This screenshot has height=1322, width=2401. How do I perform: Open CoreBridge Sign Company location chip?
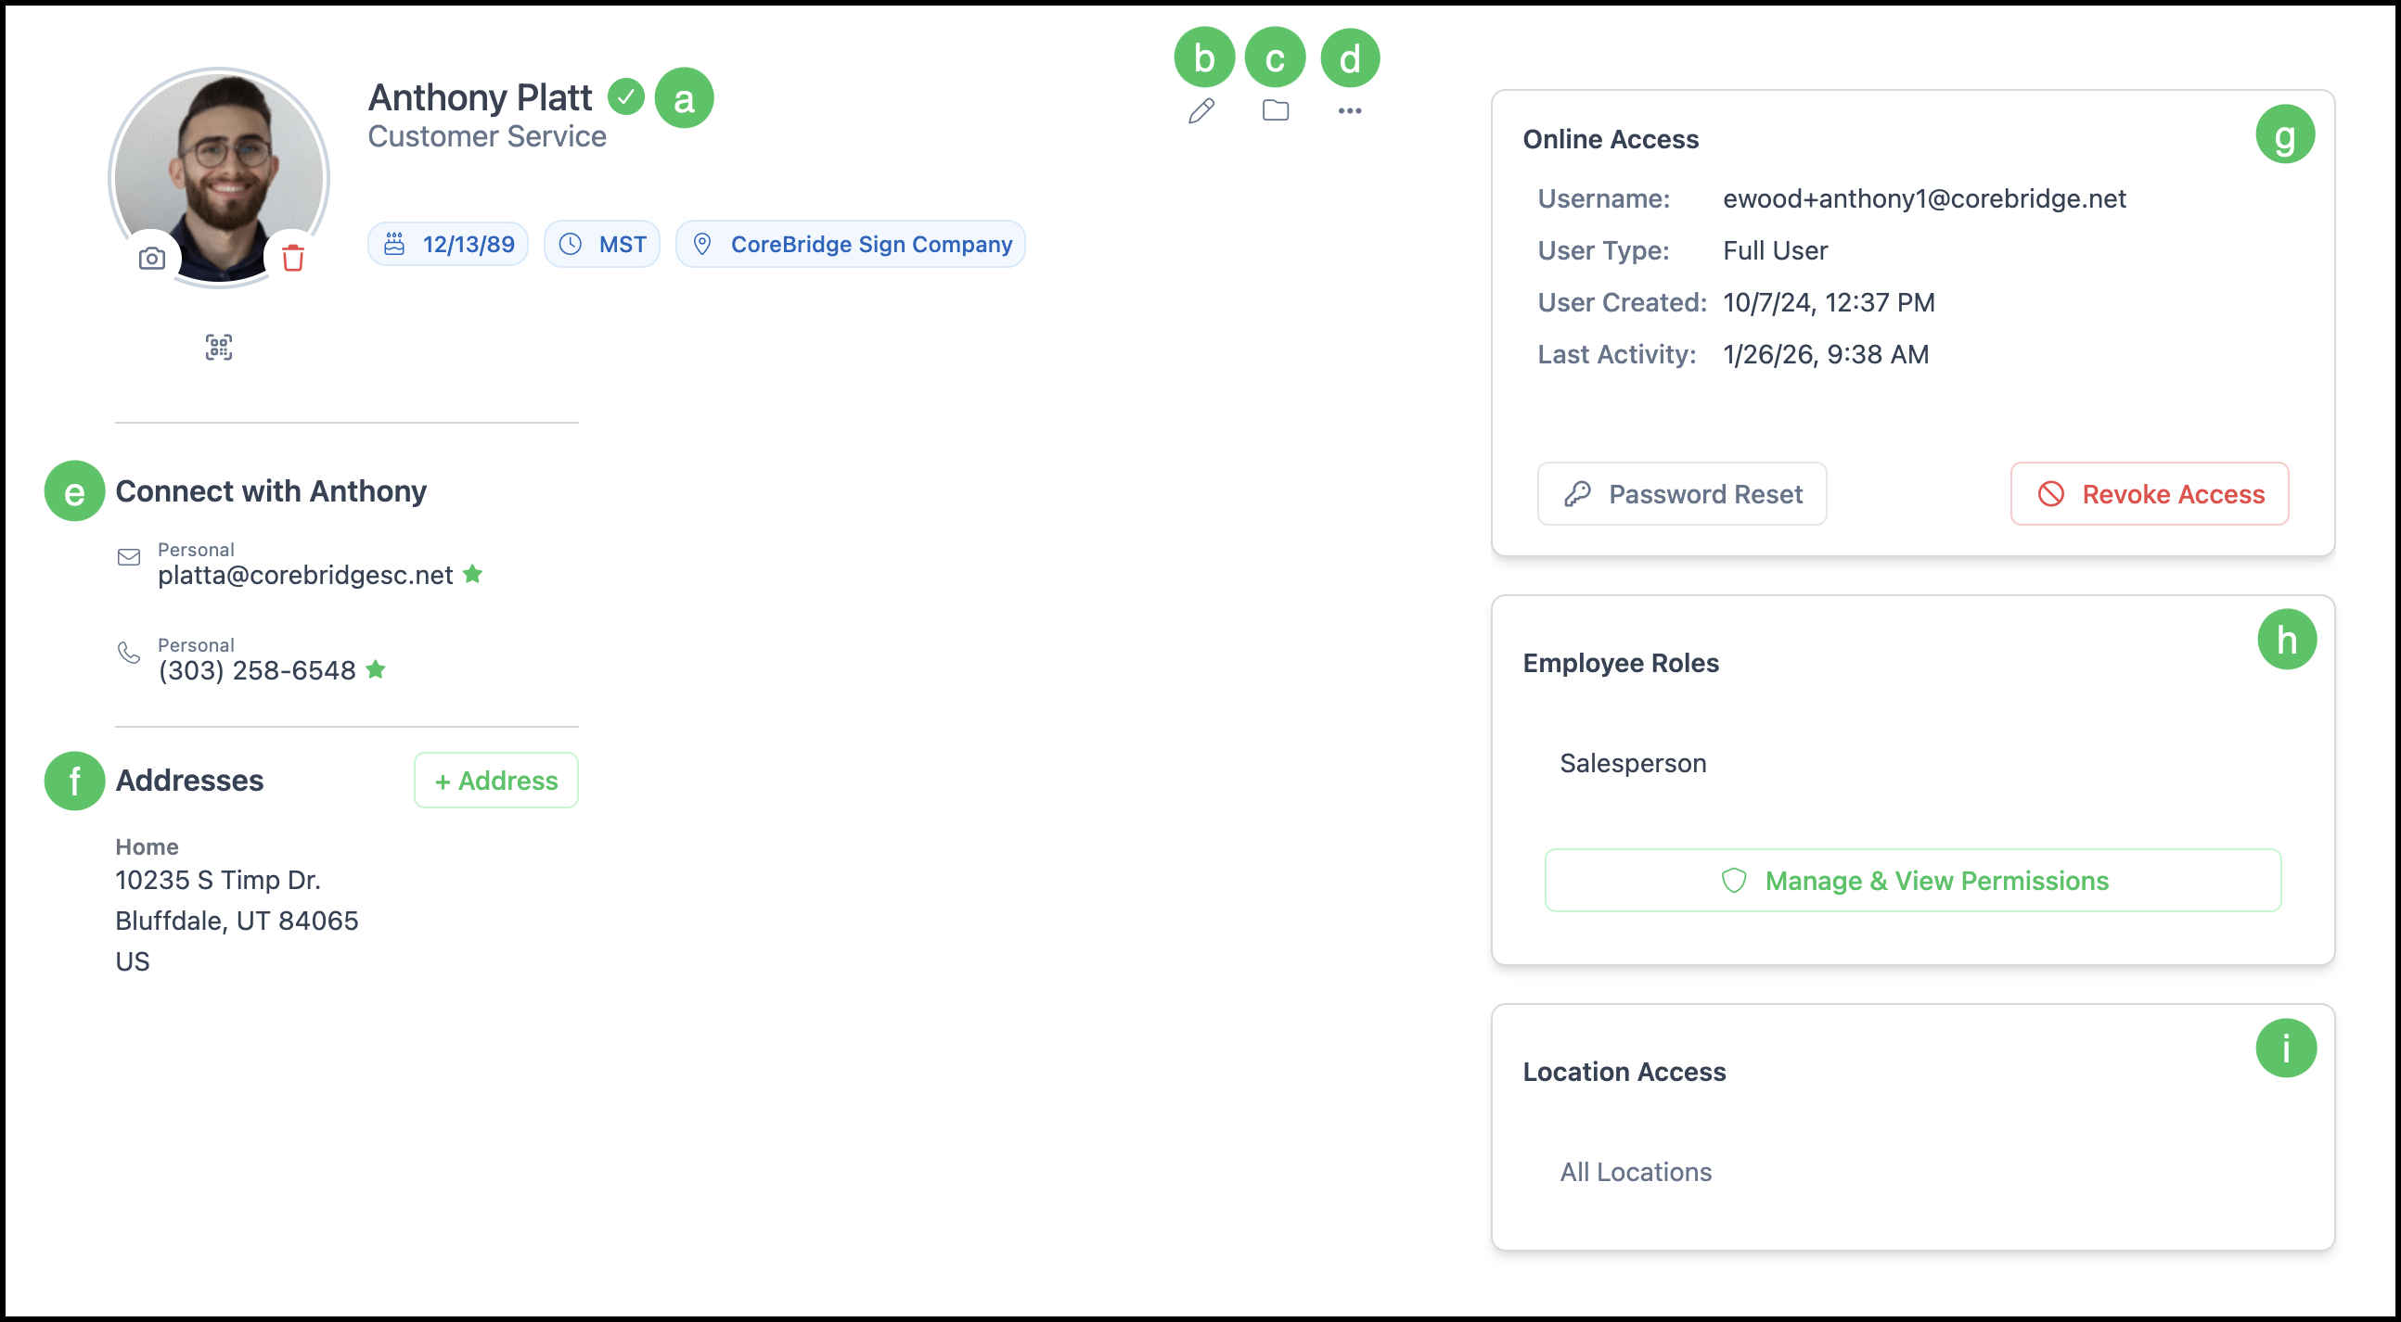pyautogui.click(x=850, y=244)
